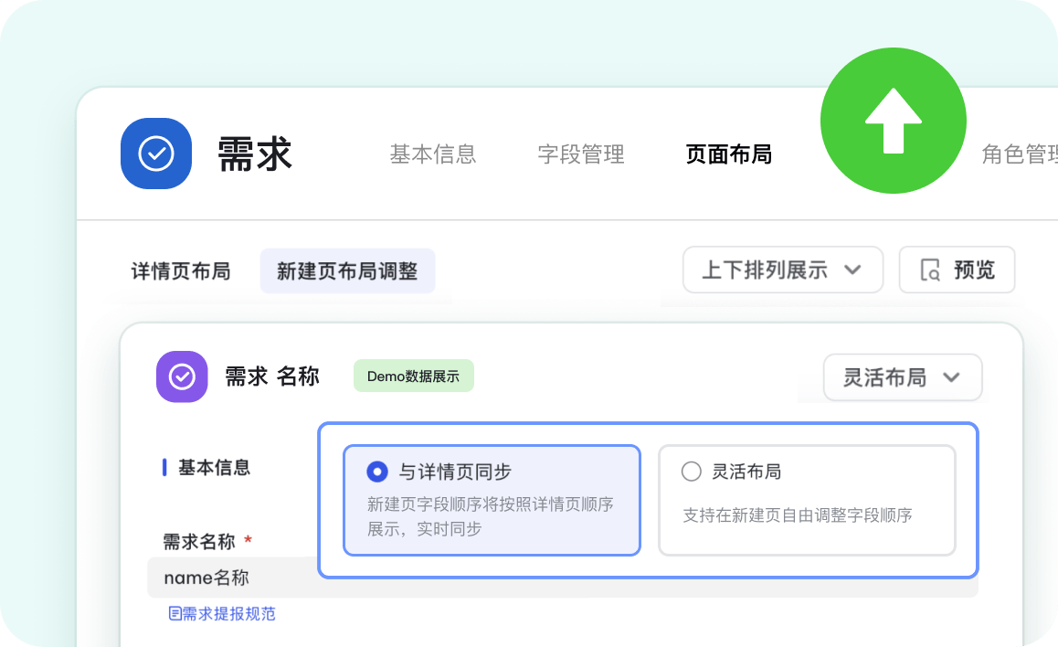Expand the 灵活布局 layout dropdown

point(902,377)
